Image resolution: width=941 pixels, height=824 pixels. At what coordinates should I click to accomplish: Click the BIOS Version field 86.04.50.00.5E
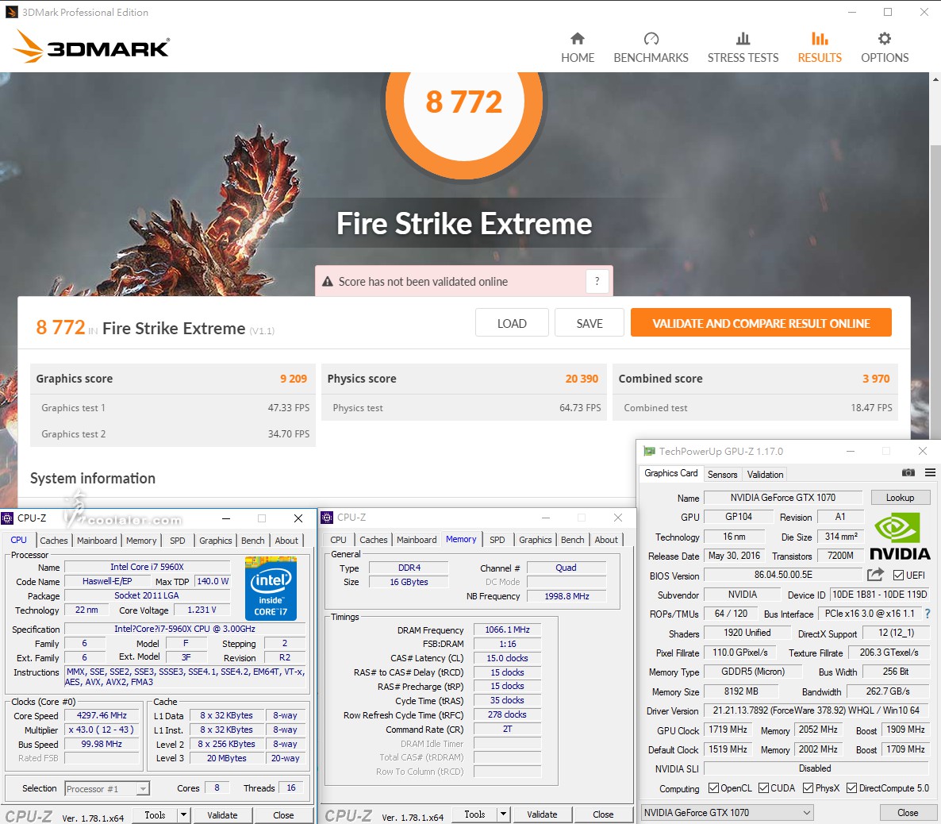[x=783, y=575]
